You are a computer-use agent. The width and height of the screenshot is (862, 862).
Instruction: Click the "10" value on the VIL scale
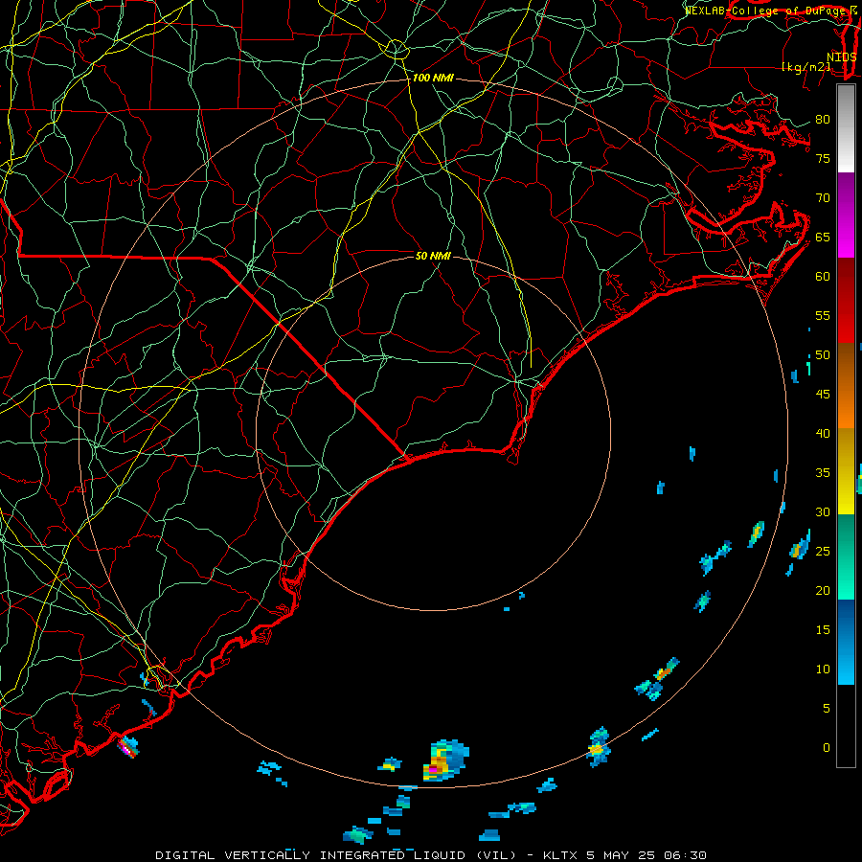pos(823,669)
